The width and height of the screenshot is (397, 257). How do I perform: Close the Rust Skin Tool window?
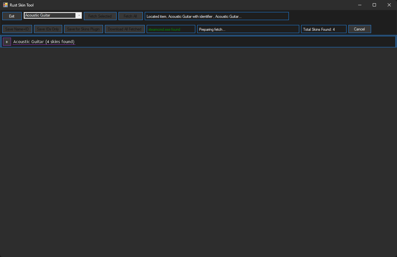pyautogui.click(x=389, y=5)
